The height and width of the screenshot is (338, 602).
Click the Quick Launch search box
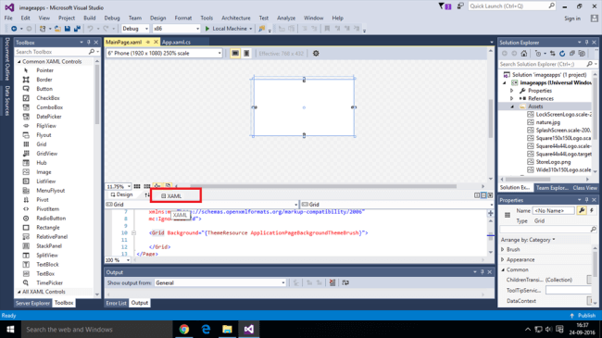coord(512,6)
